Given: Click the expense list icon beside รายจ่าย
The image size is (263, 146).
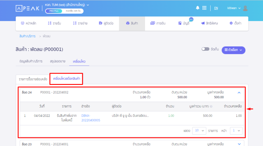Looking at the screenshot, I should pyautogui.click(x=75, y=23).
